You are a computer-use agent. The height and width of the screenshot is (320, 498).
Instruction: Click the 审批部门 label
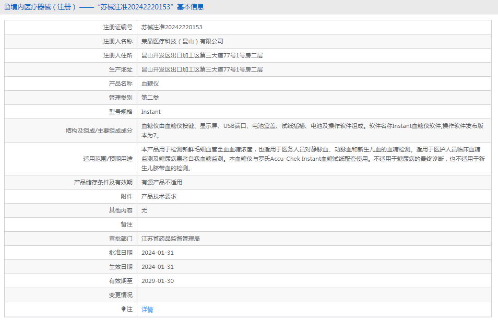pos(121,239)
